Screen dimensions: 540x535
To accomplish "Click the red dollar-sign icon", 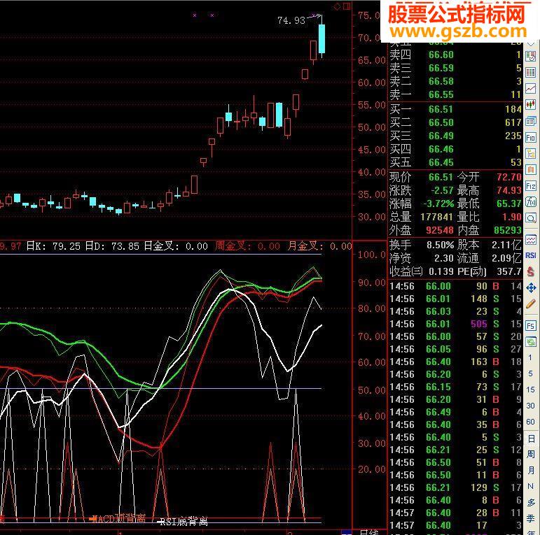I will [x=531, y=271].
